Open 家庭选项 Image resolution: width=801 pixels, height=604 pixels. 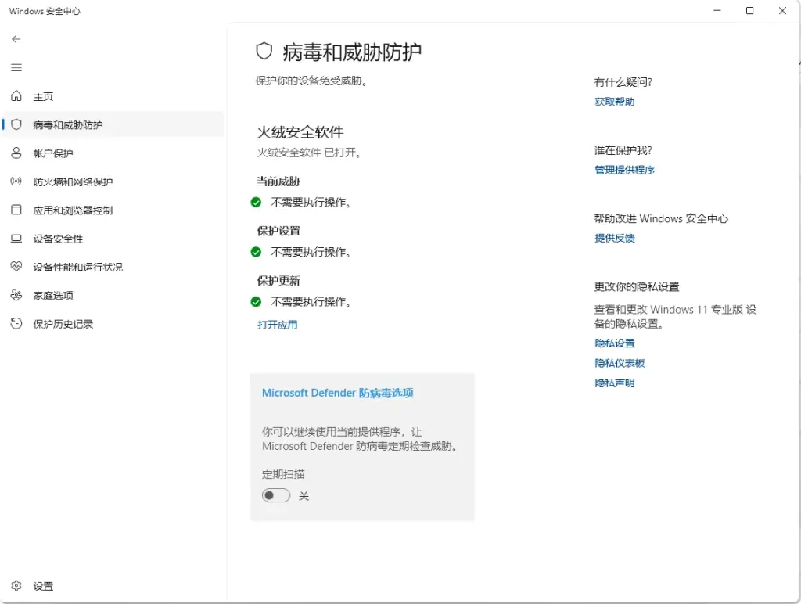click(113, 296)
